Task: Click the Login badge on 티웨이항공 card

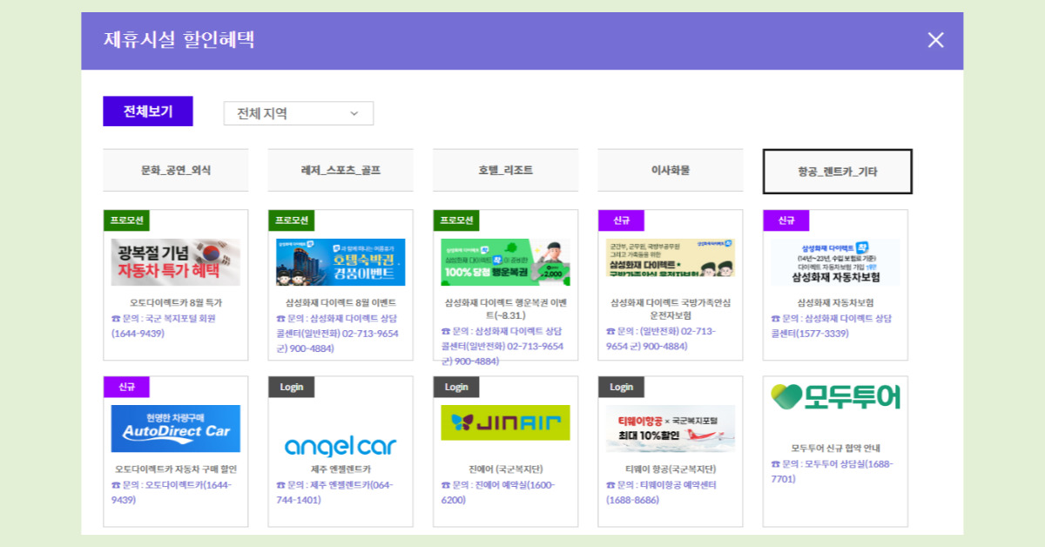Action: 621,387
